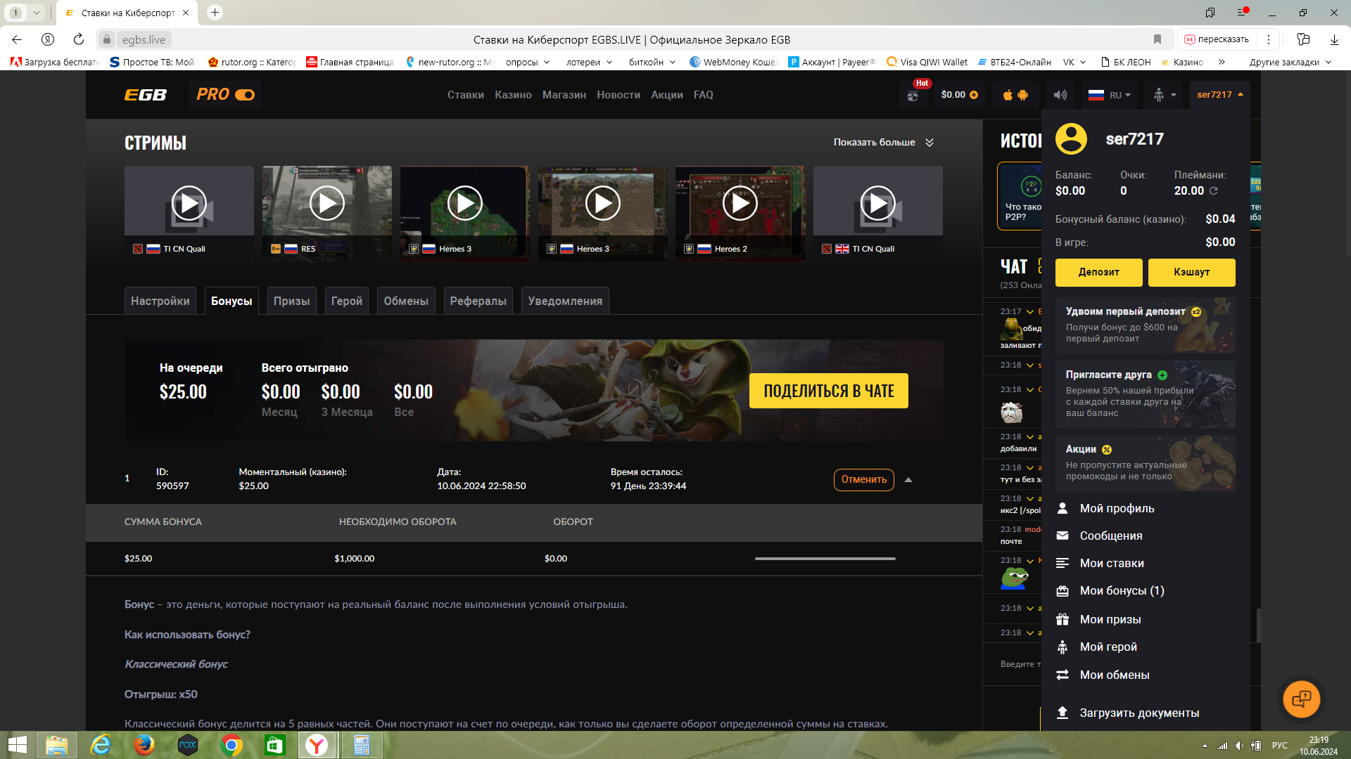Click plus icon next to $0.00 balance
Screen dimensions: 1351x759
click(x=974, y=95)
